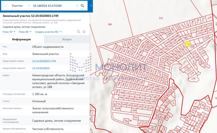Screen dimensions: 217x133
Task: Click the 1 200 кв. м area value
Action: (40, 94)
